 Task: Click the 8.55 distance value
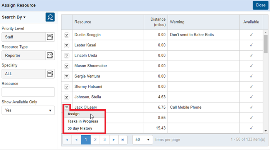tap(162, 118)
